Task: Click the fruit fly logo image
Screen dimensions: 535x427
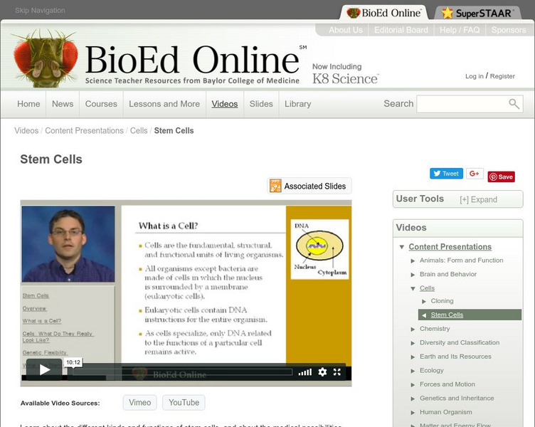Action: click(x=46, y=58)
